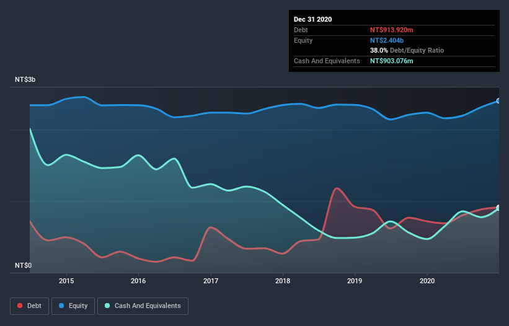
Task: Click the 38.0% Debt/Equity Ratio text
Action: point(407,50)
